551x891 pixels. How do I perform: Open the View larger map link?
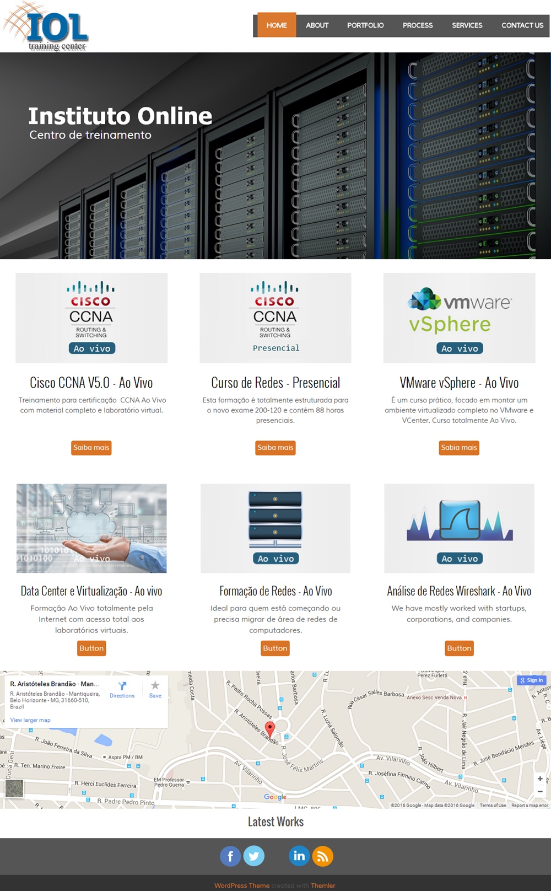(30, 720)
